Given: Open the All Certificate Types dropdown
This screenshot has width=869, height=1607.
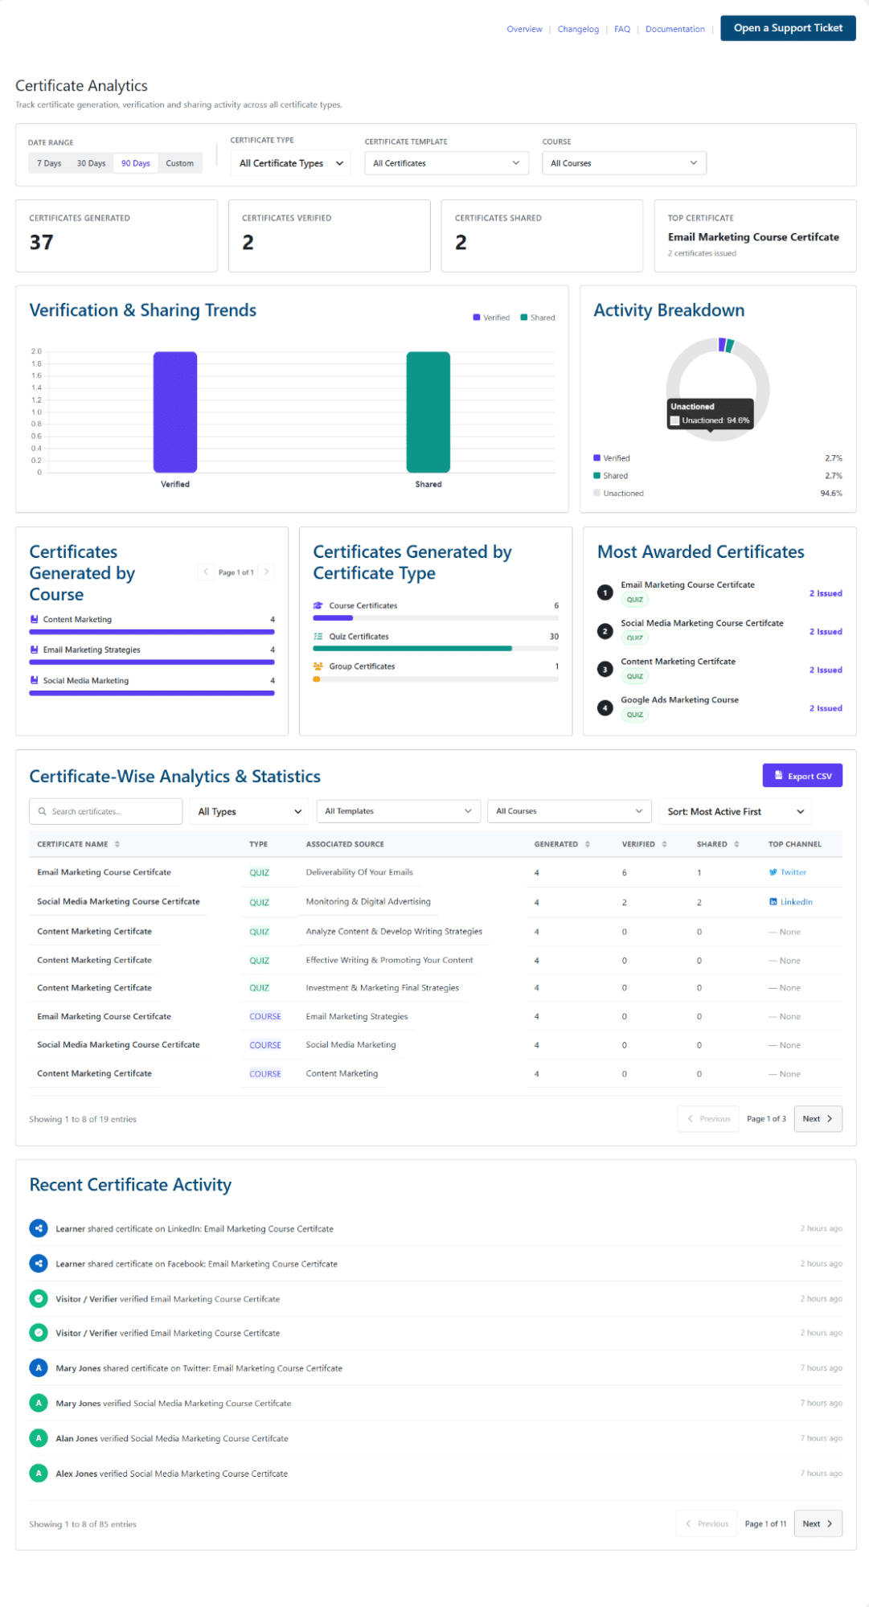Looking at the screenshot, I should tap(291, 163).
